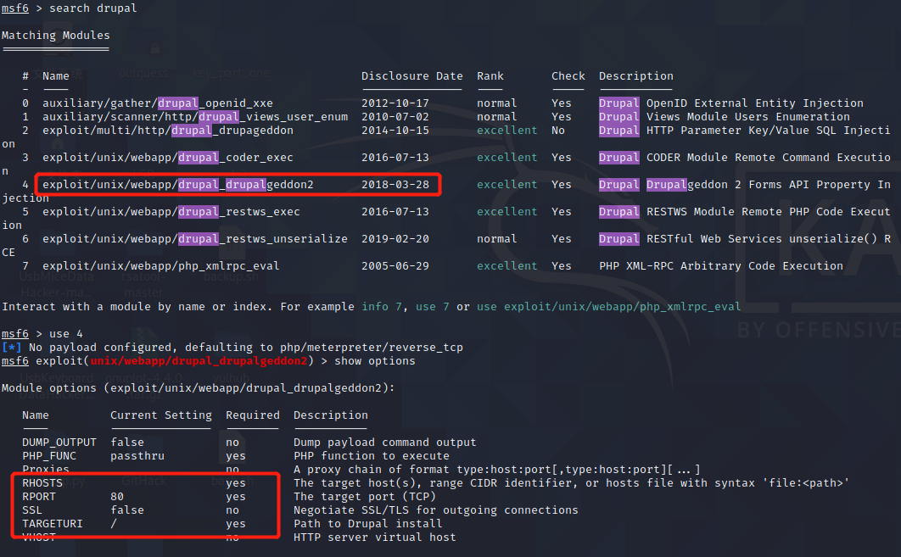This screenshot has width=901, height=557.
Task: Click the 'search drupal' command text
Action: pos(93,8)
